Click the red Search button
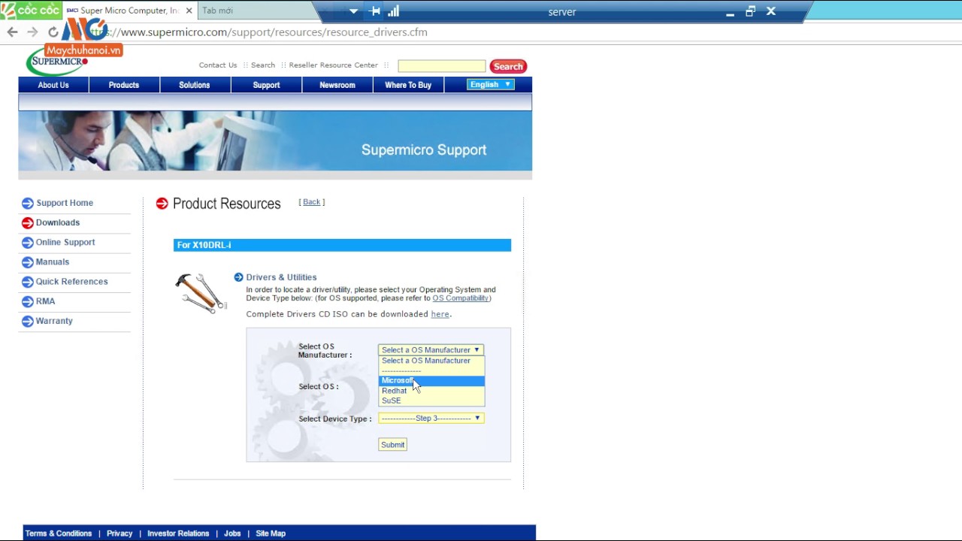Image resolution: width=962 pixels, height=541 pixels. point(508,66)
